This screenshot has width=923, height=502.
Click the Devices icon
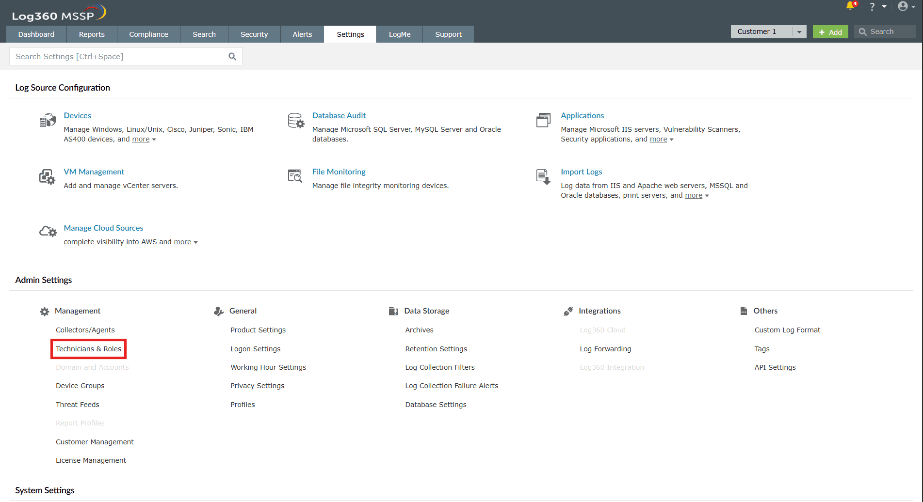pos(48,120)
